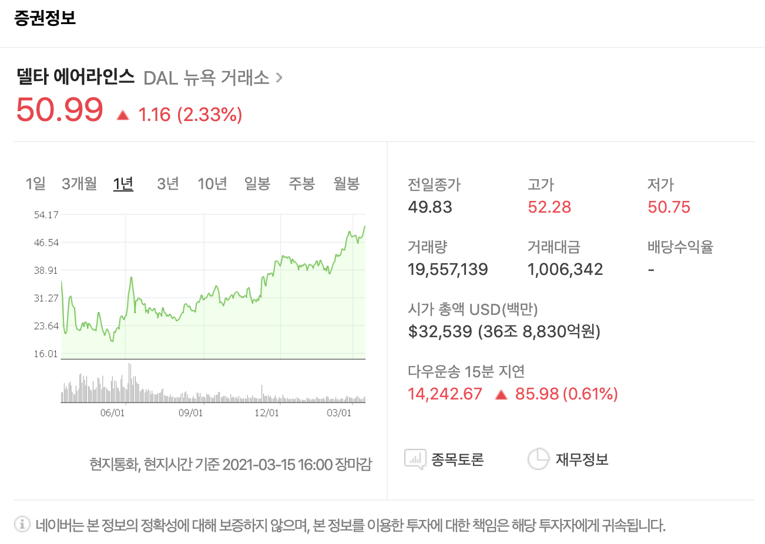Open the 델타 에어라인스 stock page link
The image size is (765, 544).
click(75, 76)
